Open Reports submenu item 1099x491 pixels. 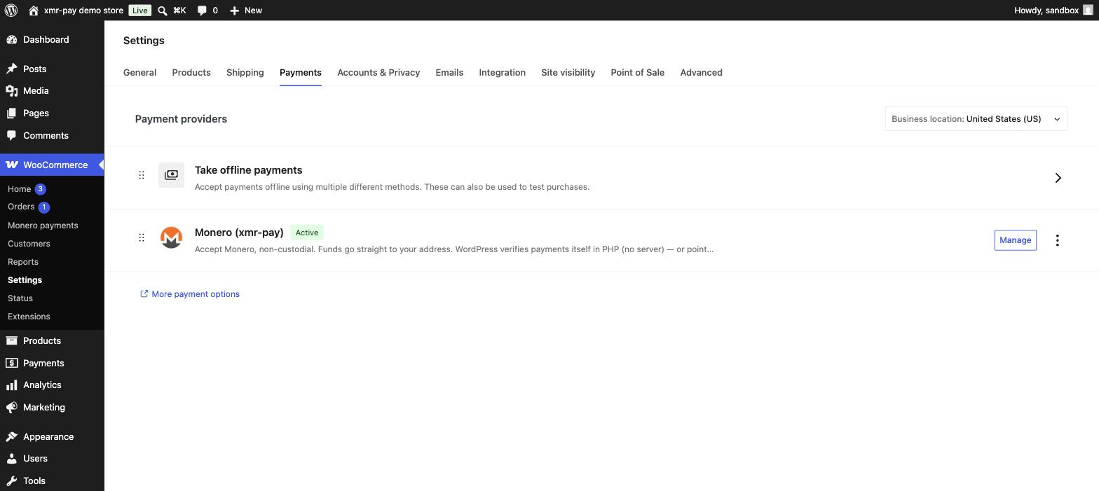click(23, 262)
